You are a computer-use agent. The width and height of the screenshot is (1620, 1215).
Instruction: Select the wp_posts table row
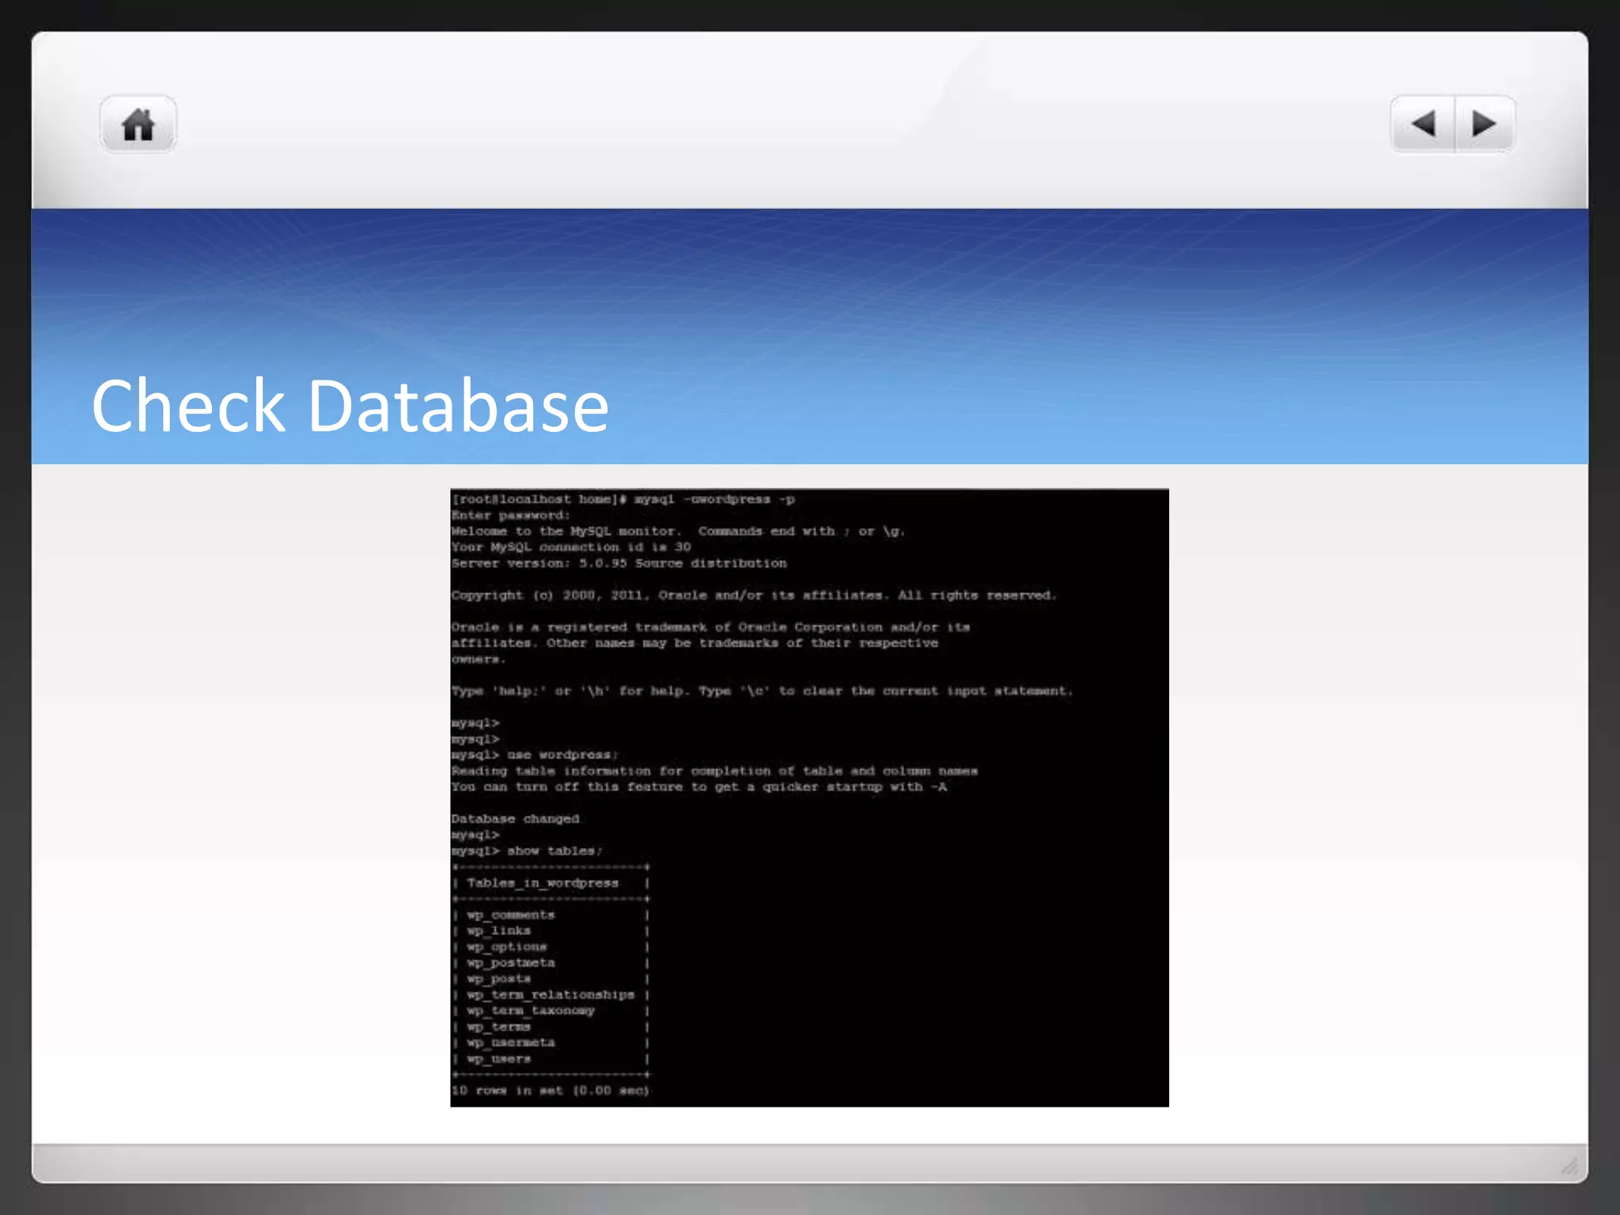(x=551, y=978)
